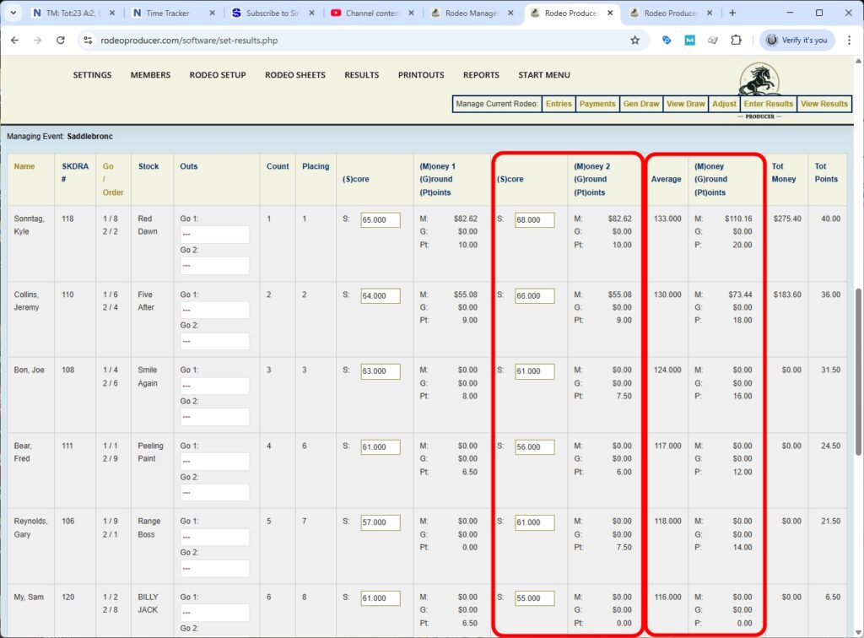Click the blue tag extension icon
This screenshot has width=864, height=638.
(x=666, y=40)
